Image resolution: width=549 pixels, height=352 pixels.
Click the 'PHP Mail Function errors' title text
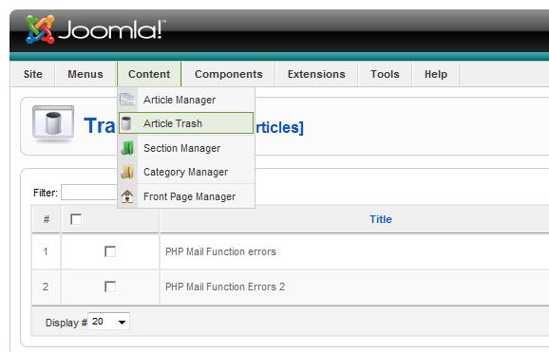pos(220,251)
